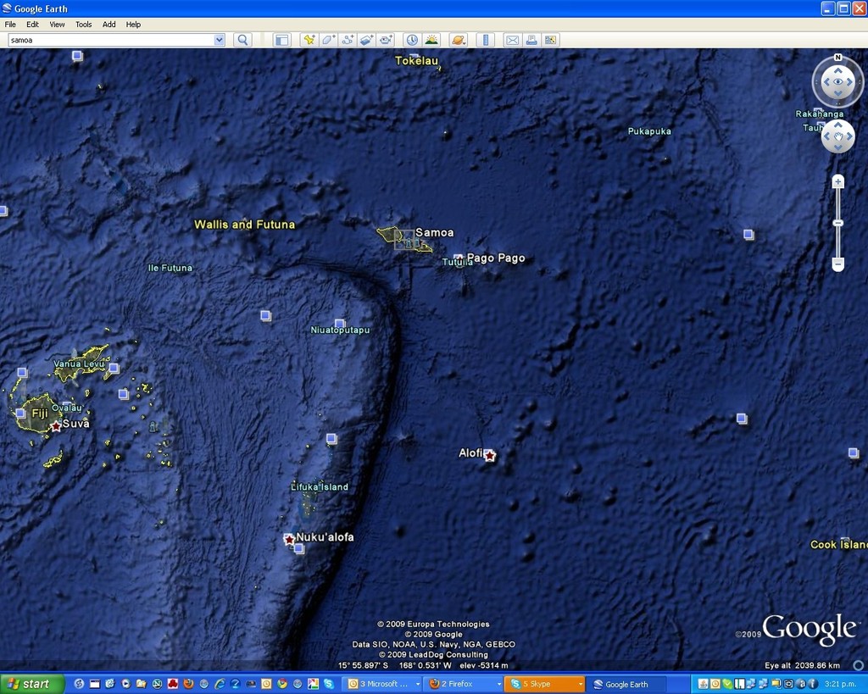Click square placemark above Niuatoputapu
This screenshot has height=694, width=868.
pos(340,323)
